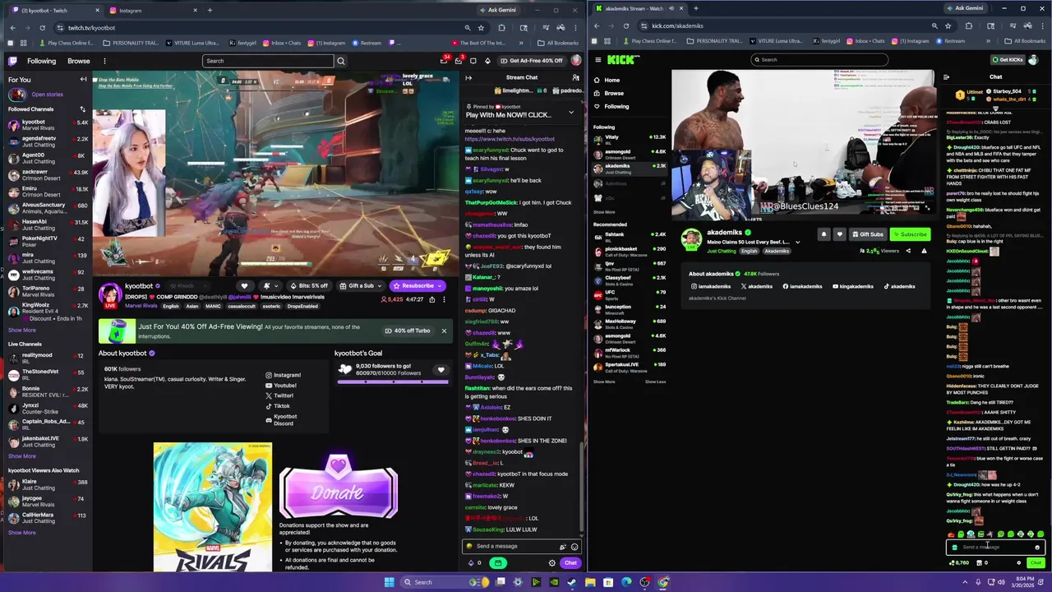Open the Twitch more-options dots menu
Image resolution: width=1052 pixels, height=592 pixels.
click(104, 61)
